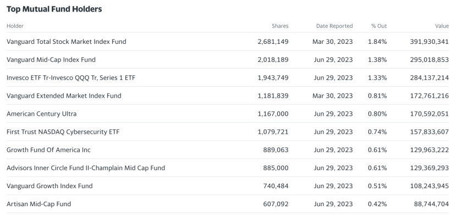Open Vanguard Total Stock Market Index Fund
462x215 pixels.
(x=67, y=42)
